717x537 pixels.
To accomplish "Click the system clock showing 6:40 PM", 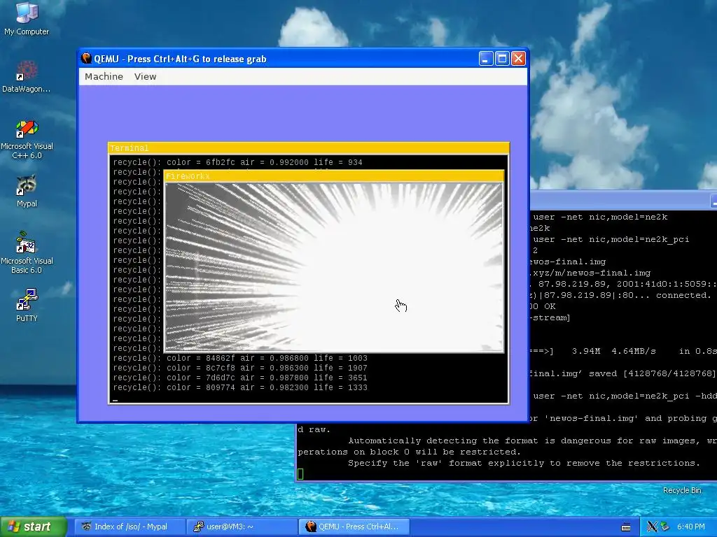I will (x=691, y=527).
